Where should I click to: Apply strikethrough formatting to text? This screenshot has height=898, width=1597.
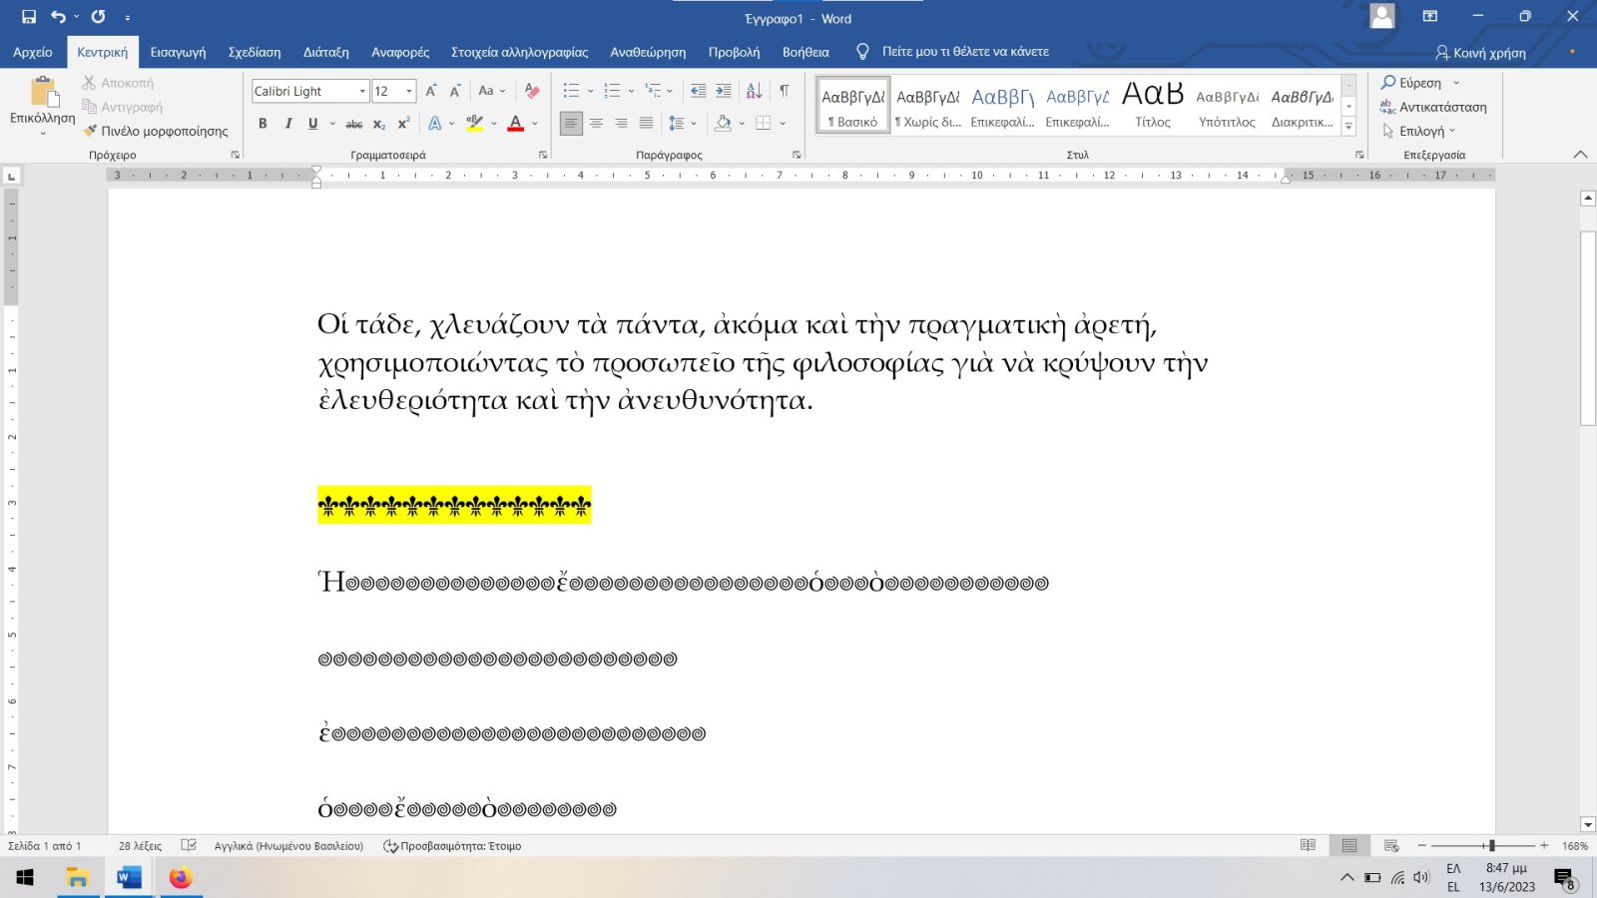coord(353,124)
